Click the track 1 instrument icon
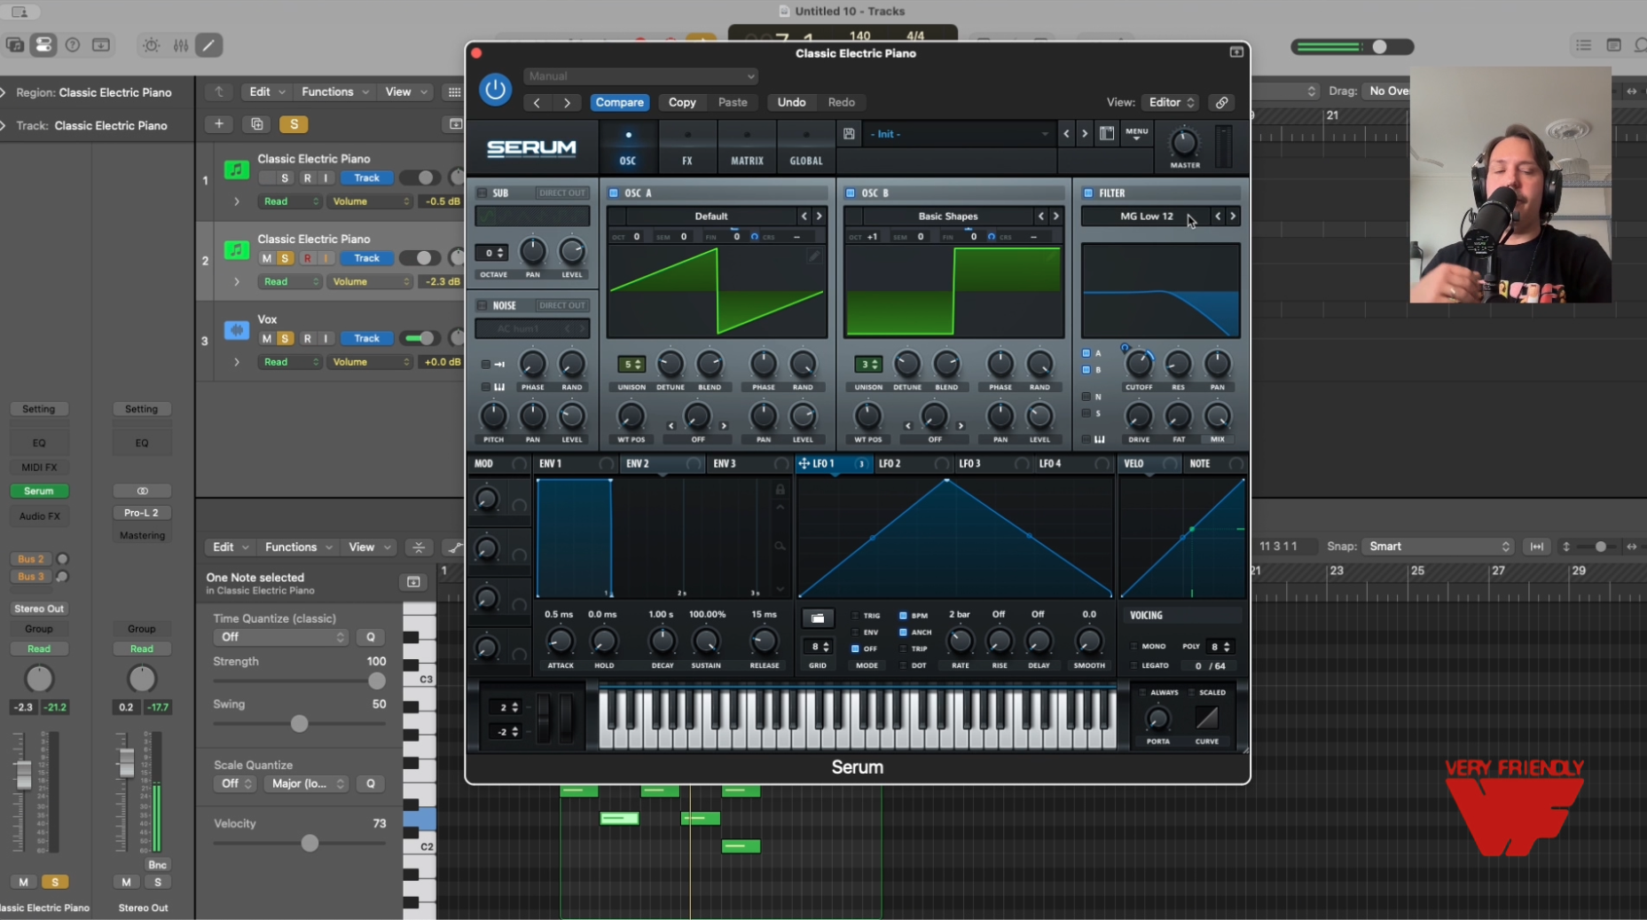 [236, 169]
